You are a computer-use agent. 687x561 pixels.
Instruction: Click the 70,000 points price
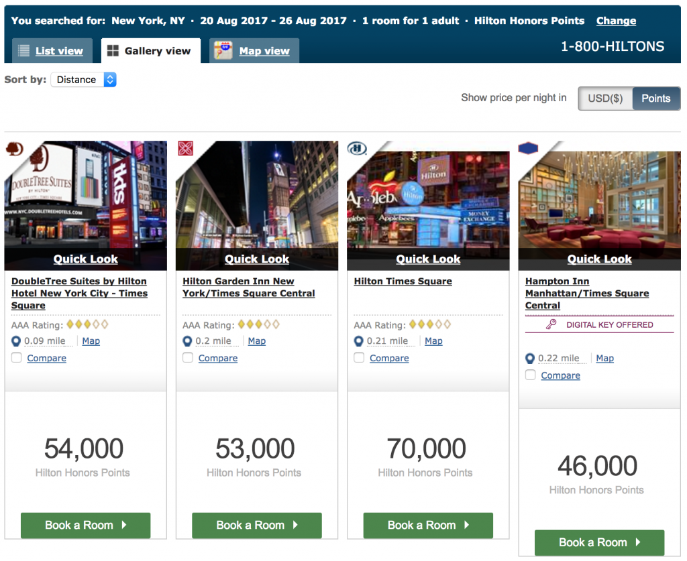pyautogui.click(x=426, y=448)
